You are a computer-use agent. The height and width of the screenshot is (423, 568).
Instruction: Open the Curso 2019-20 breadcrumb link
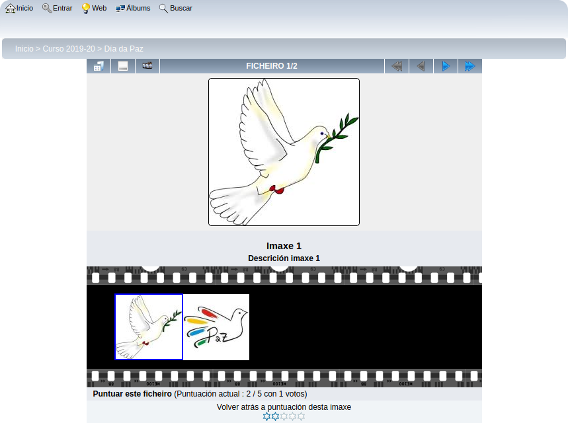pyautogui.click(x=69, y=49)
